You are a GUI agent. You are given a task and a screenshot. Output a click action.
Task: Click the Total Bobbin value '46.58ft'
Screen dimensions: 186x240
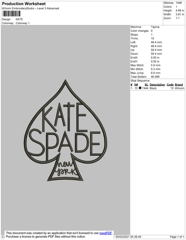155,77
